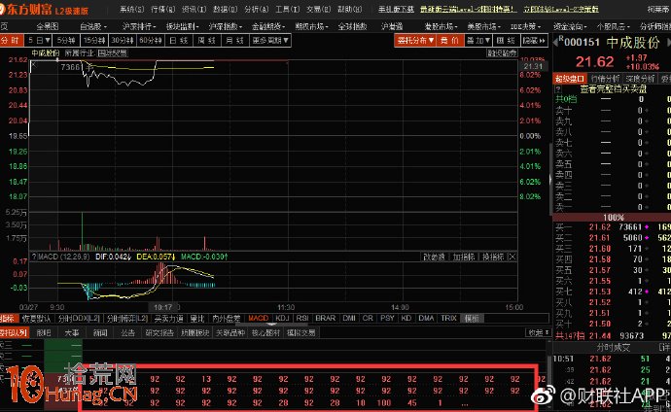Open the 研究报告 tab
The width and height of the screenshot is (671, 412).
click(159, 332)
